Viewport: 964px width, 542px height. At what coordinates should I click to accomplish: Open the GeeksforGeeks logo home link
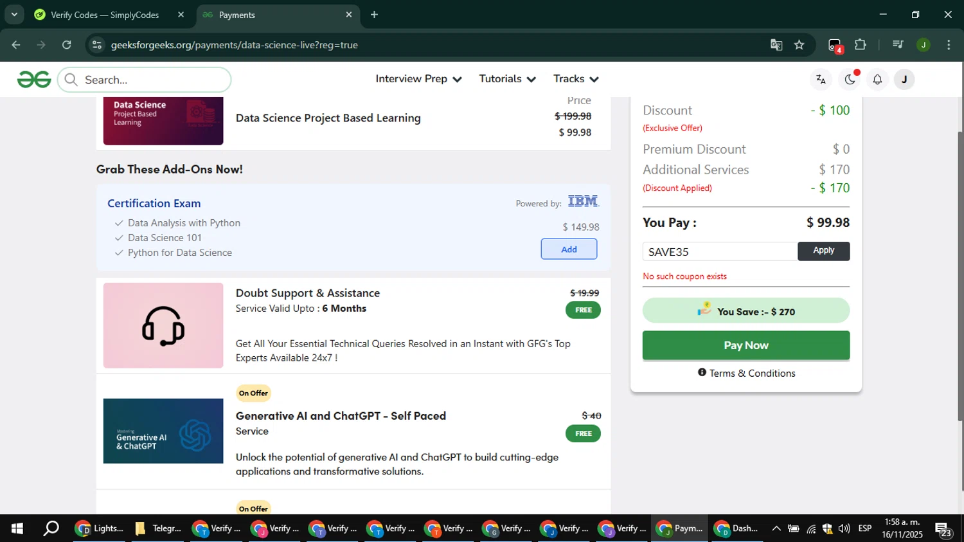click(34, 79)
